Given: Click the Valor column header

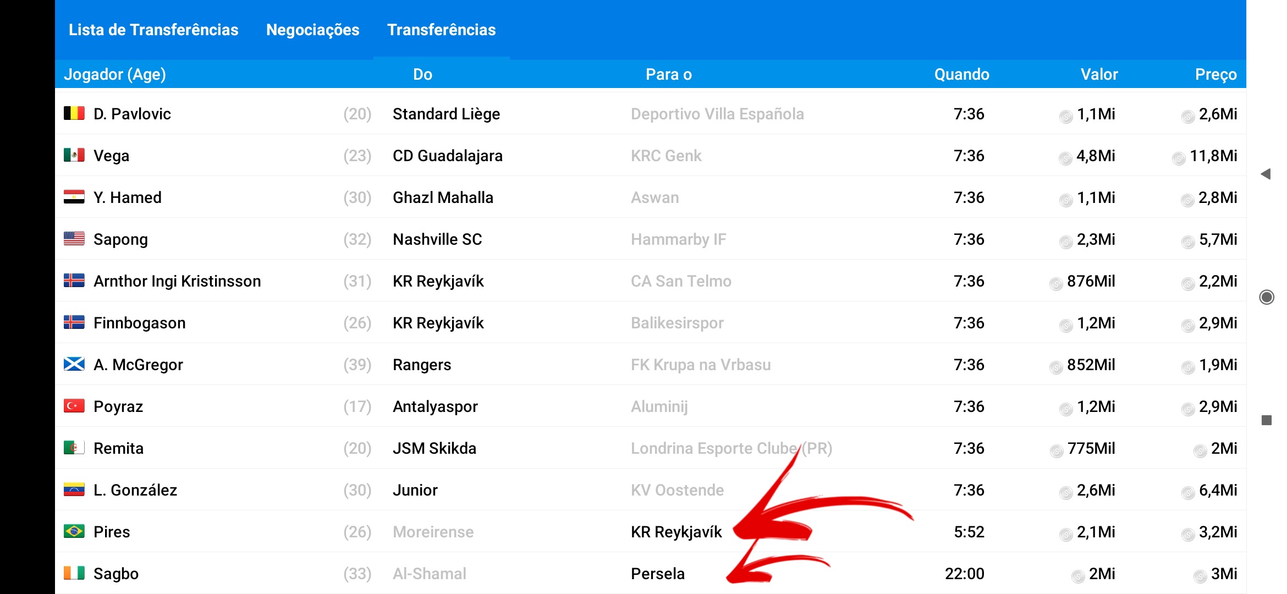Looking at the screenshot, I should coord(1099,74).
